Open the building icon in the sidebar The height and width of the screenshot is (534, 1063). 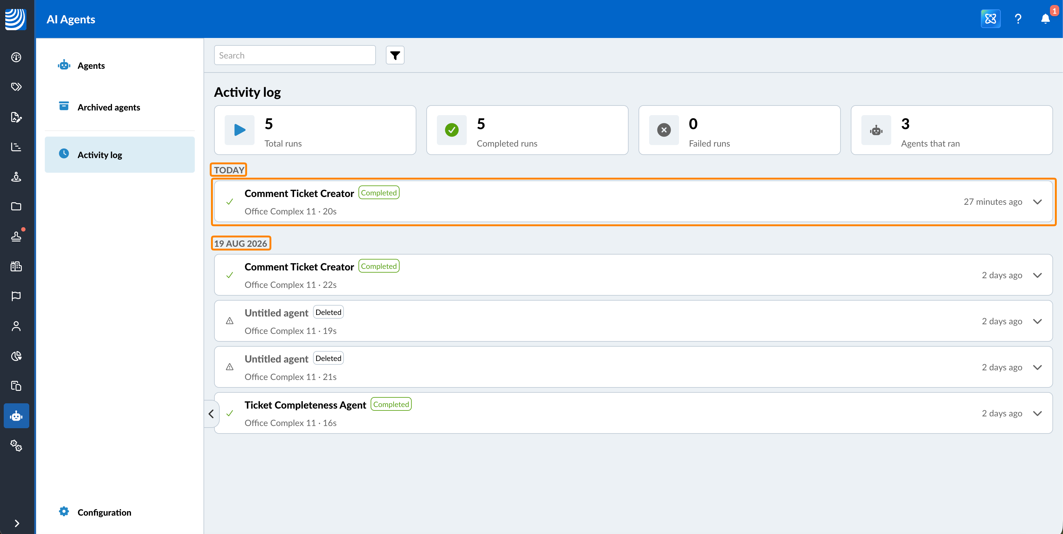point(16,266)
